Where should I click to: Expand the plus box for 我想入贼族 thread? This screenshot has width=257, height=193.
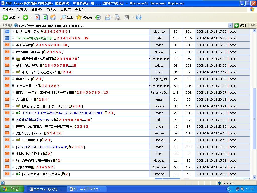click(13, 167)
